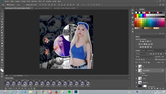Select the Quick Selection tool
This screenshot has height=94, width=166.
tap(2, 19)
